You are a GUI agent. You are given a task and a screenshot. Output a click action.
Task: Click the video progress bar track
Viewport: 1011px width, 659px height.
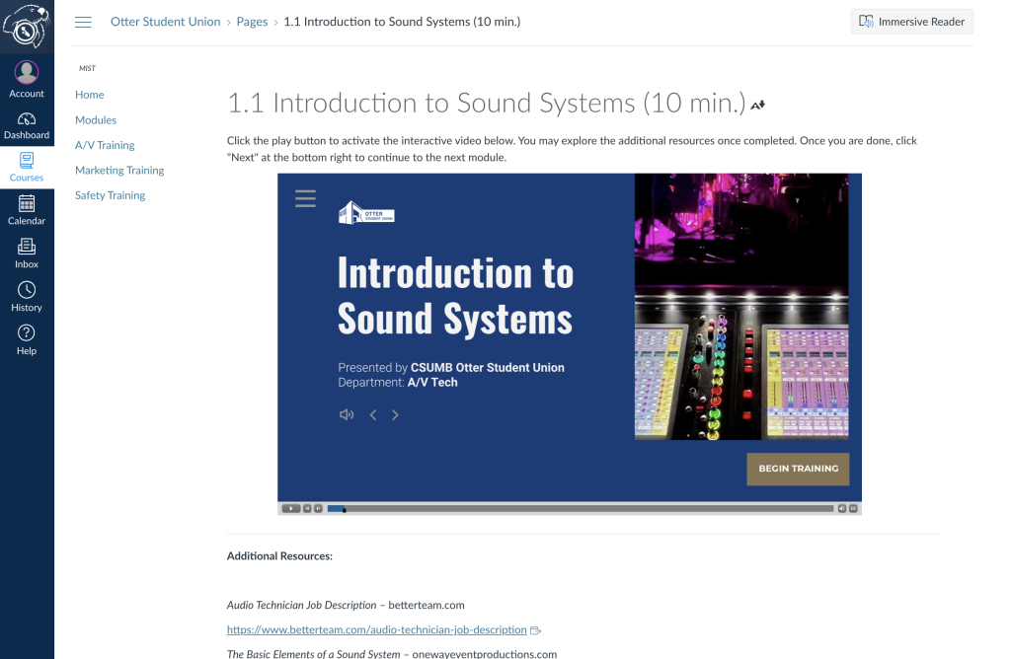(581, 508)
